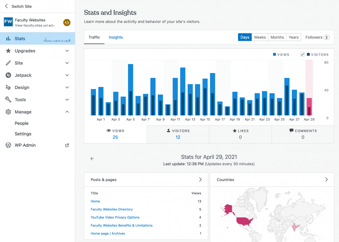Image resolution: width=339 pixels, height=242 pixels.
Task: Click the Stats bar chart icon
Action: 8,39
